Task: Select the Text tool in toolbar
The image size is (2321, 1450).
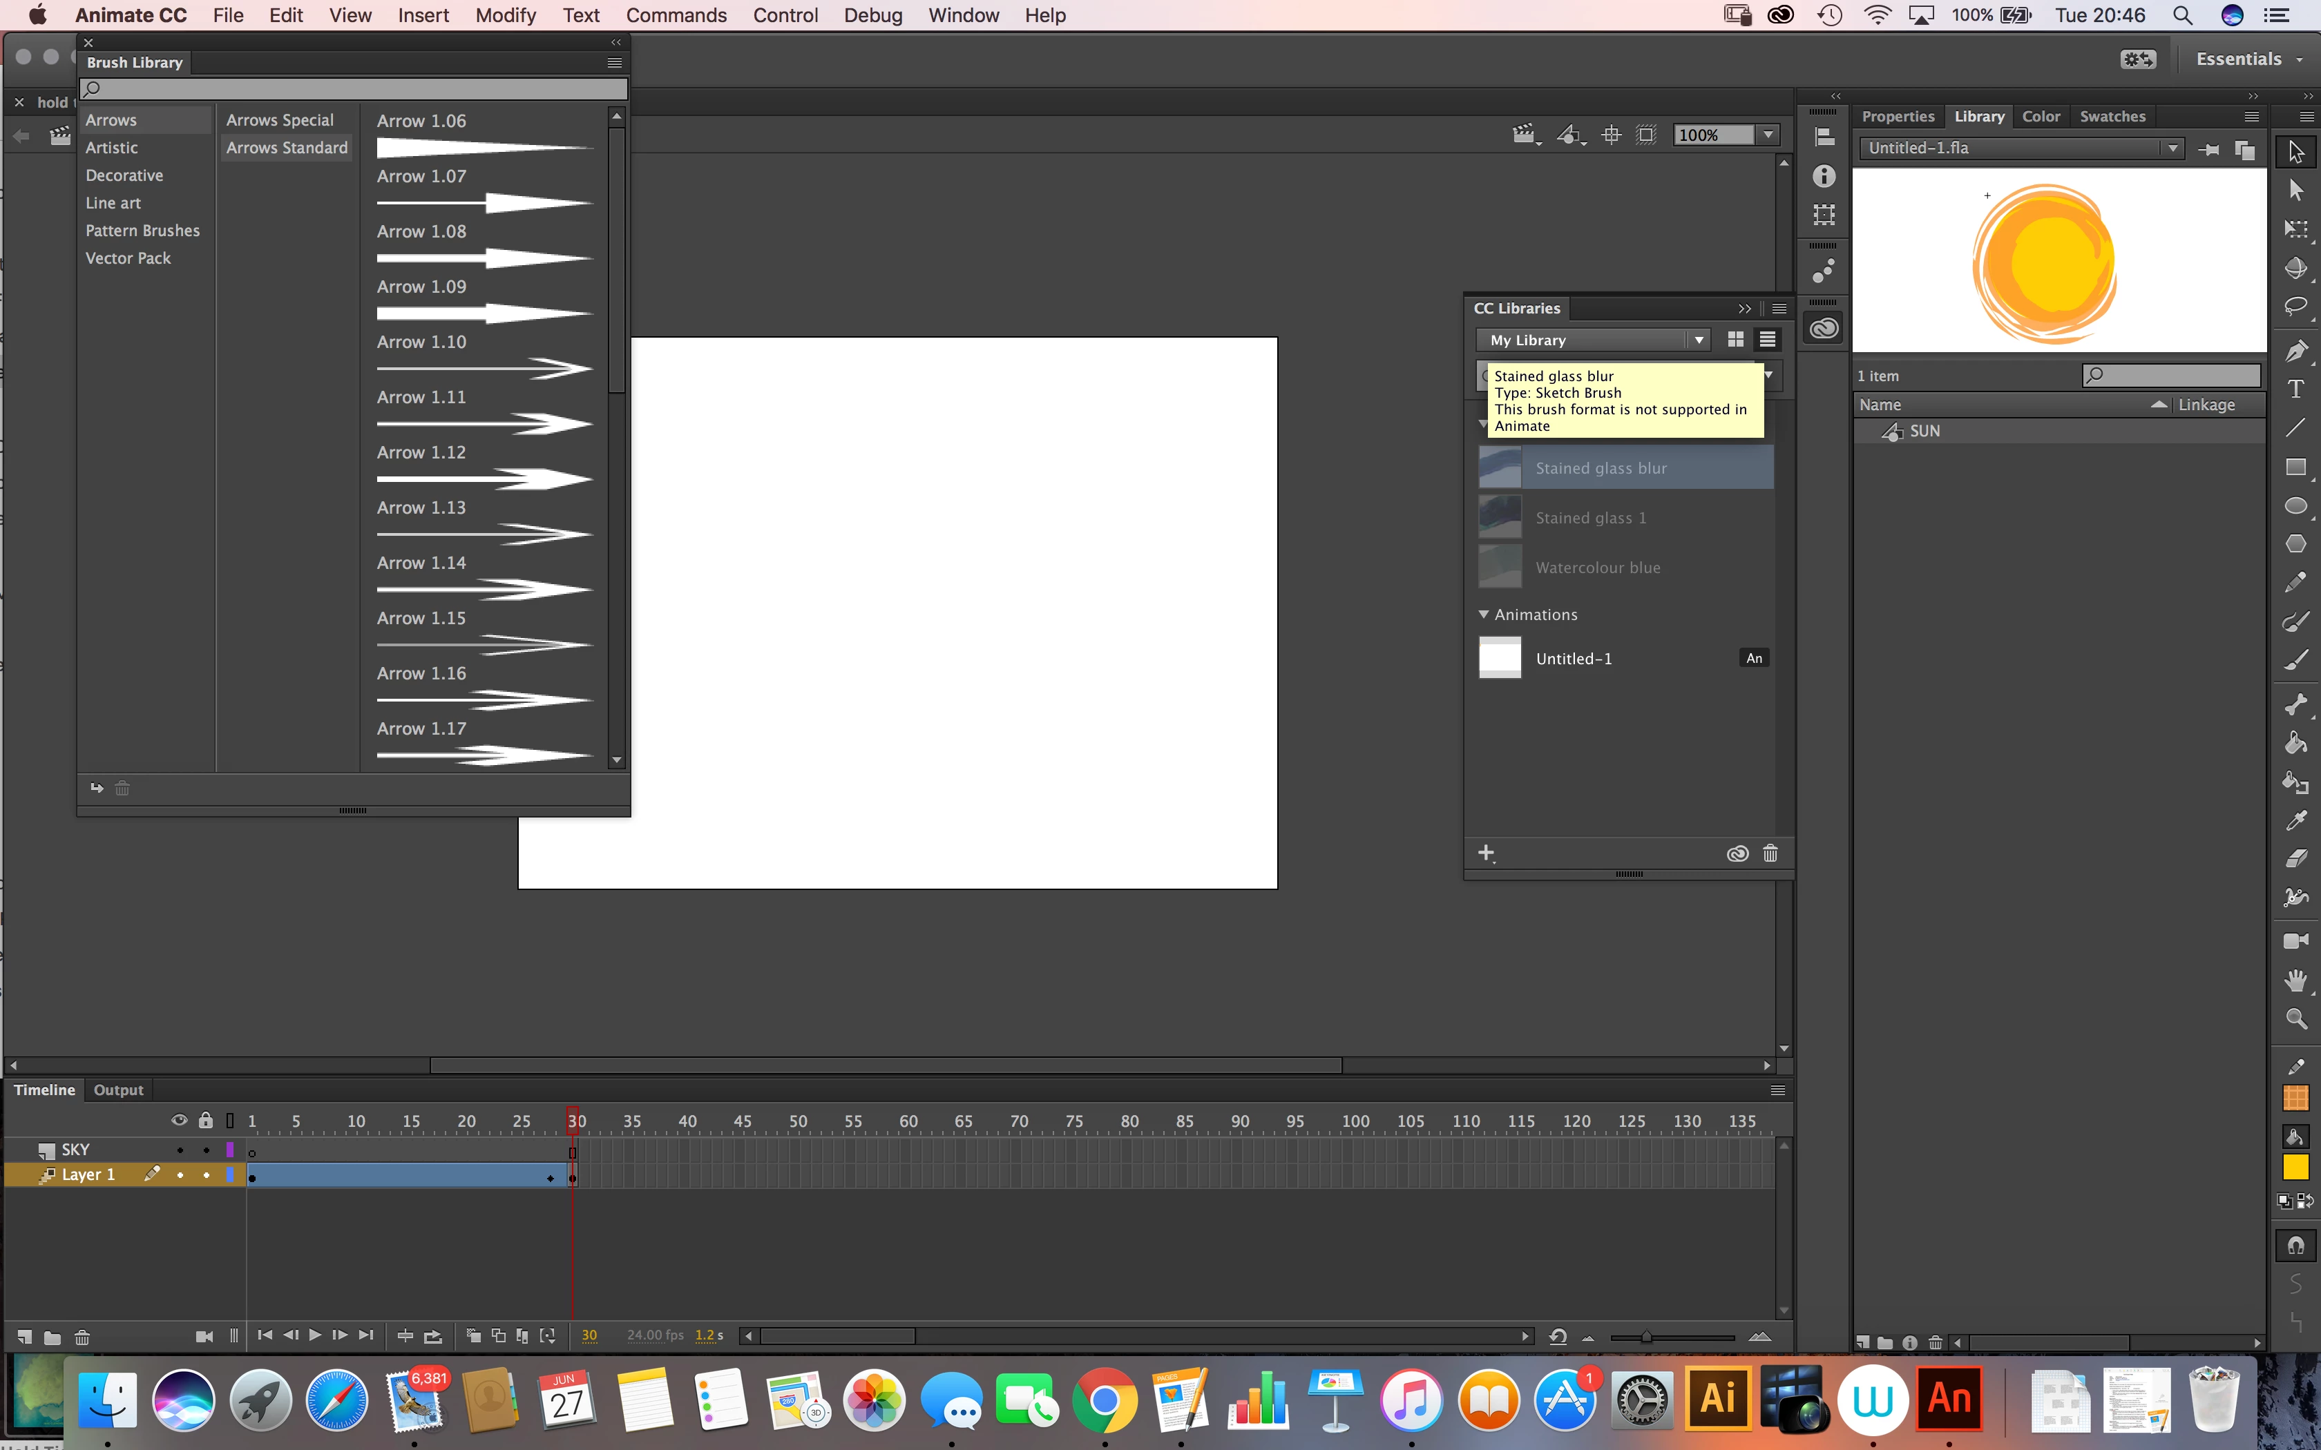Action: pyautogui.click(x=2295, y=389)
